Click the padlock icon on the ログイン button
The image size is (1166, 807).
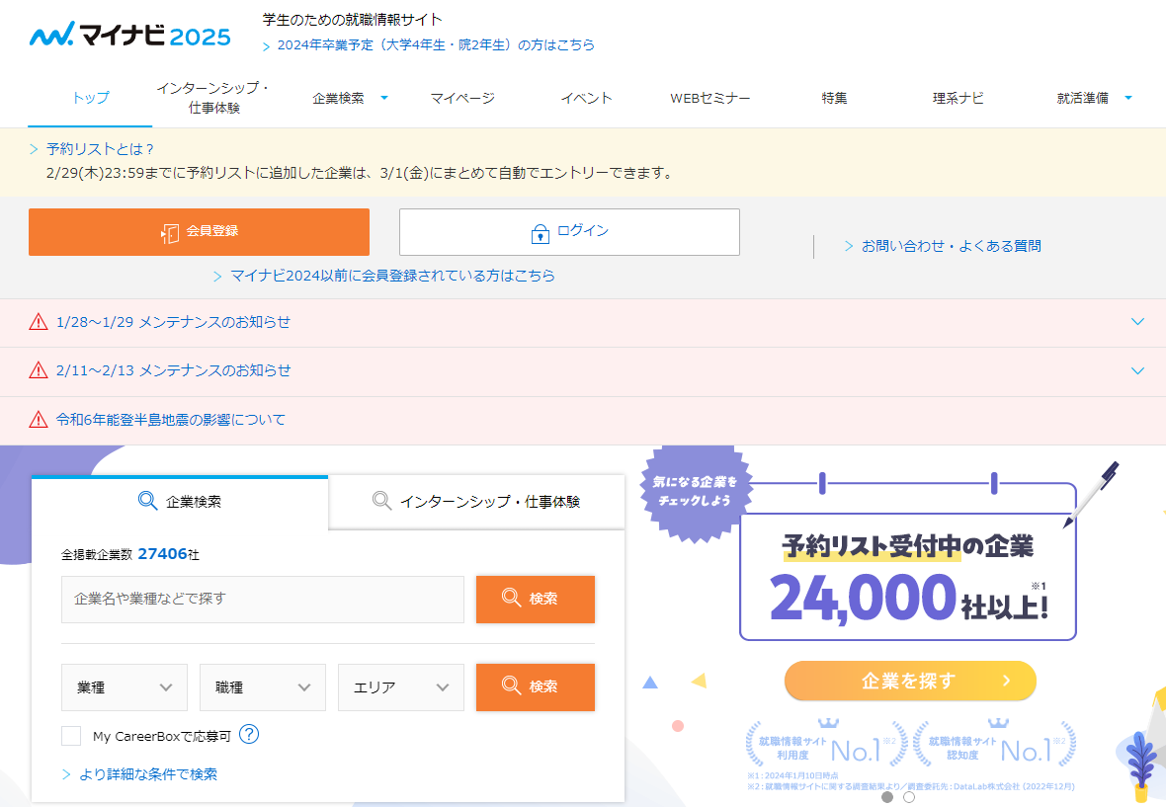pyautogui.click(x=540, y=233)
